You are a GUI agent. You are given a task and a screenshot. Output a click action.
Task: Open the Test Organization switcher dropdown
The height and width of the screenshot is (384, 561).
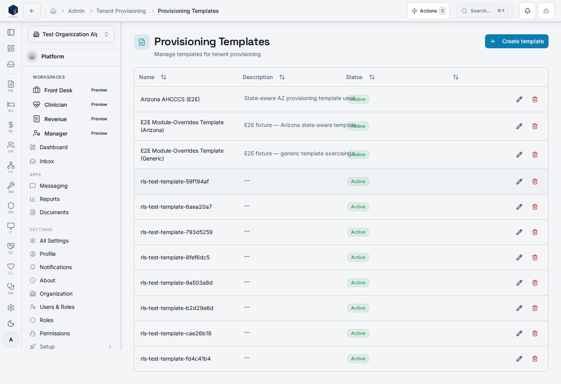(71, 34)
